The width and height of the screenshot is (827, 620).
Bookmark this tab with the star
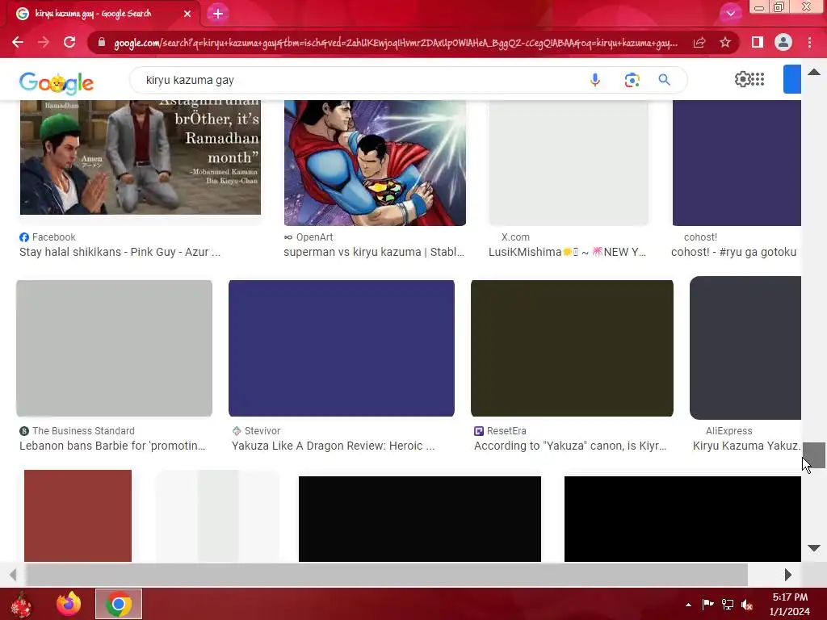click(725, 42)
